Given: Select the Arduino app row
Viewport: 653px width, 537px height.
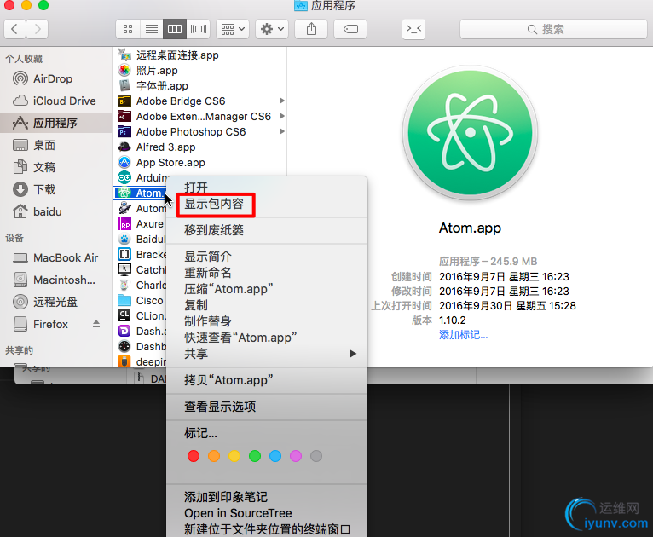Looking at the screenshot, I should coord(142,178).
